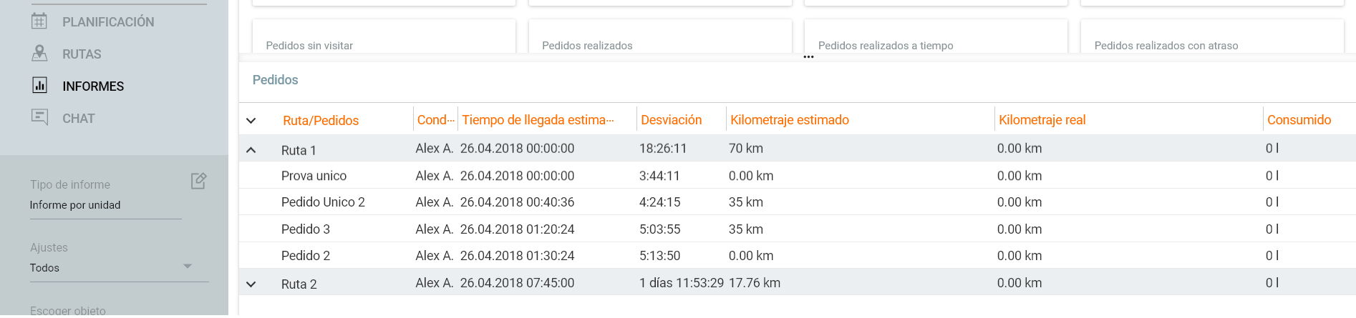Expand the Ruta 2 row
Screen dimensions: 1356x318
coord(251,284)
